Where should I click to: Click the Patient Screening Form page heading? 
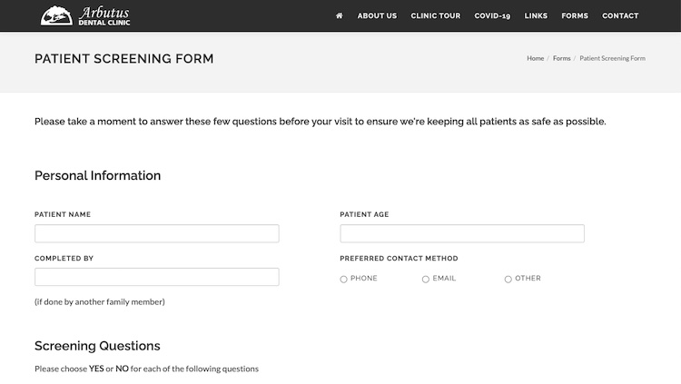[124, 59]
